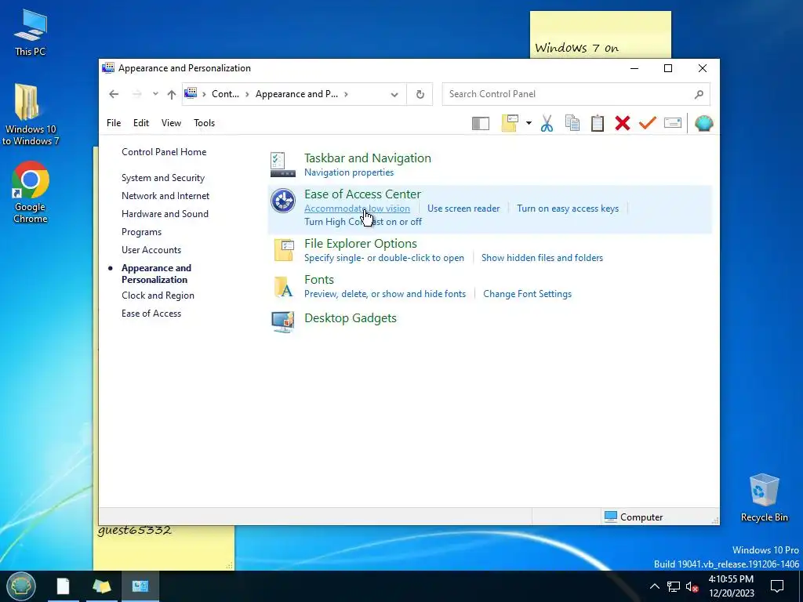Click the Taskbar and Navigation icon
This screenshot has height=602, width=803.
click(282, 165)
